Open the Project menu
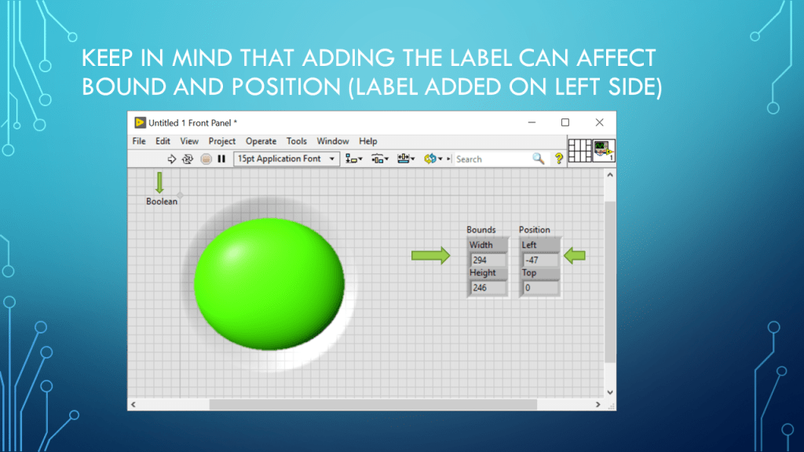This screenshot has height=452, width=804. click(221, 141)
